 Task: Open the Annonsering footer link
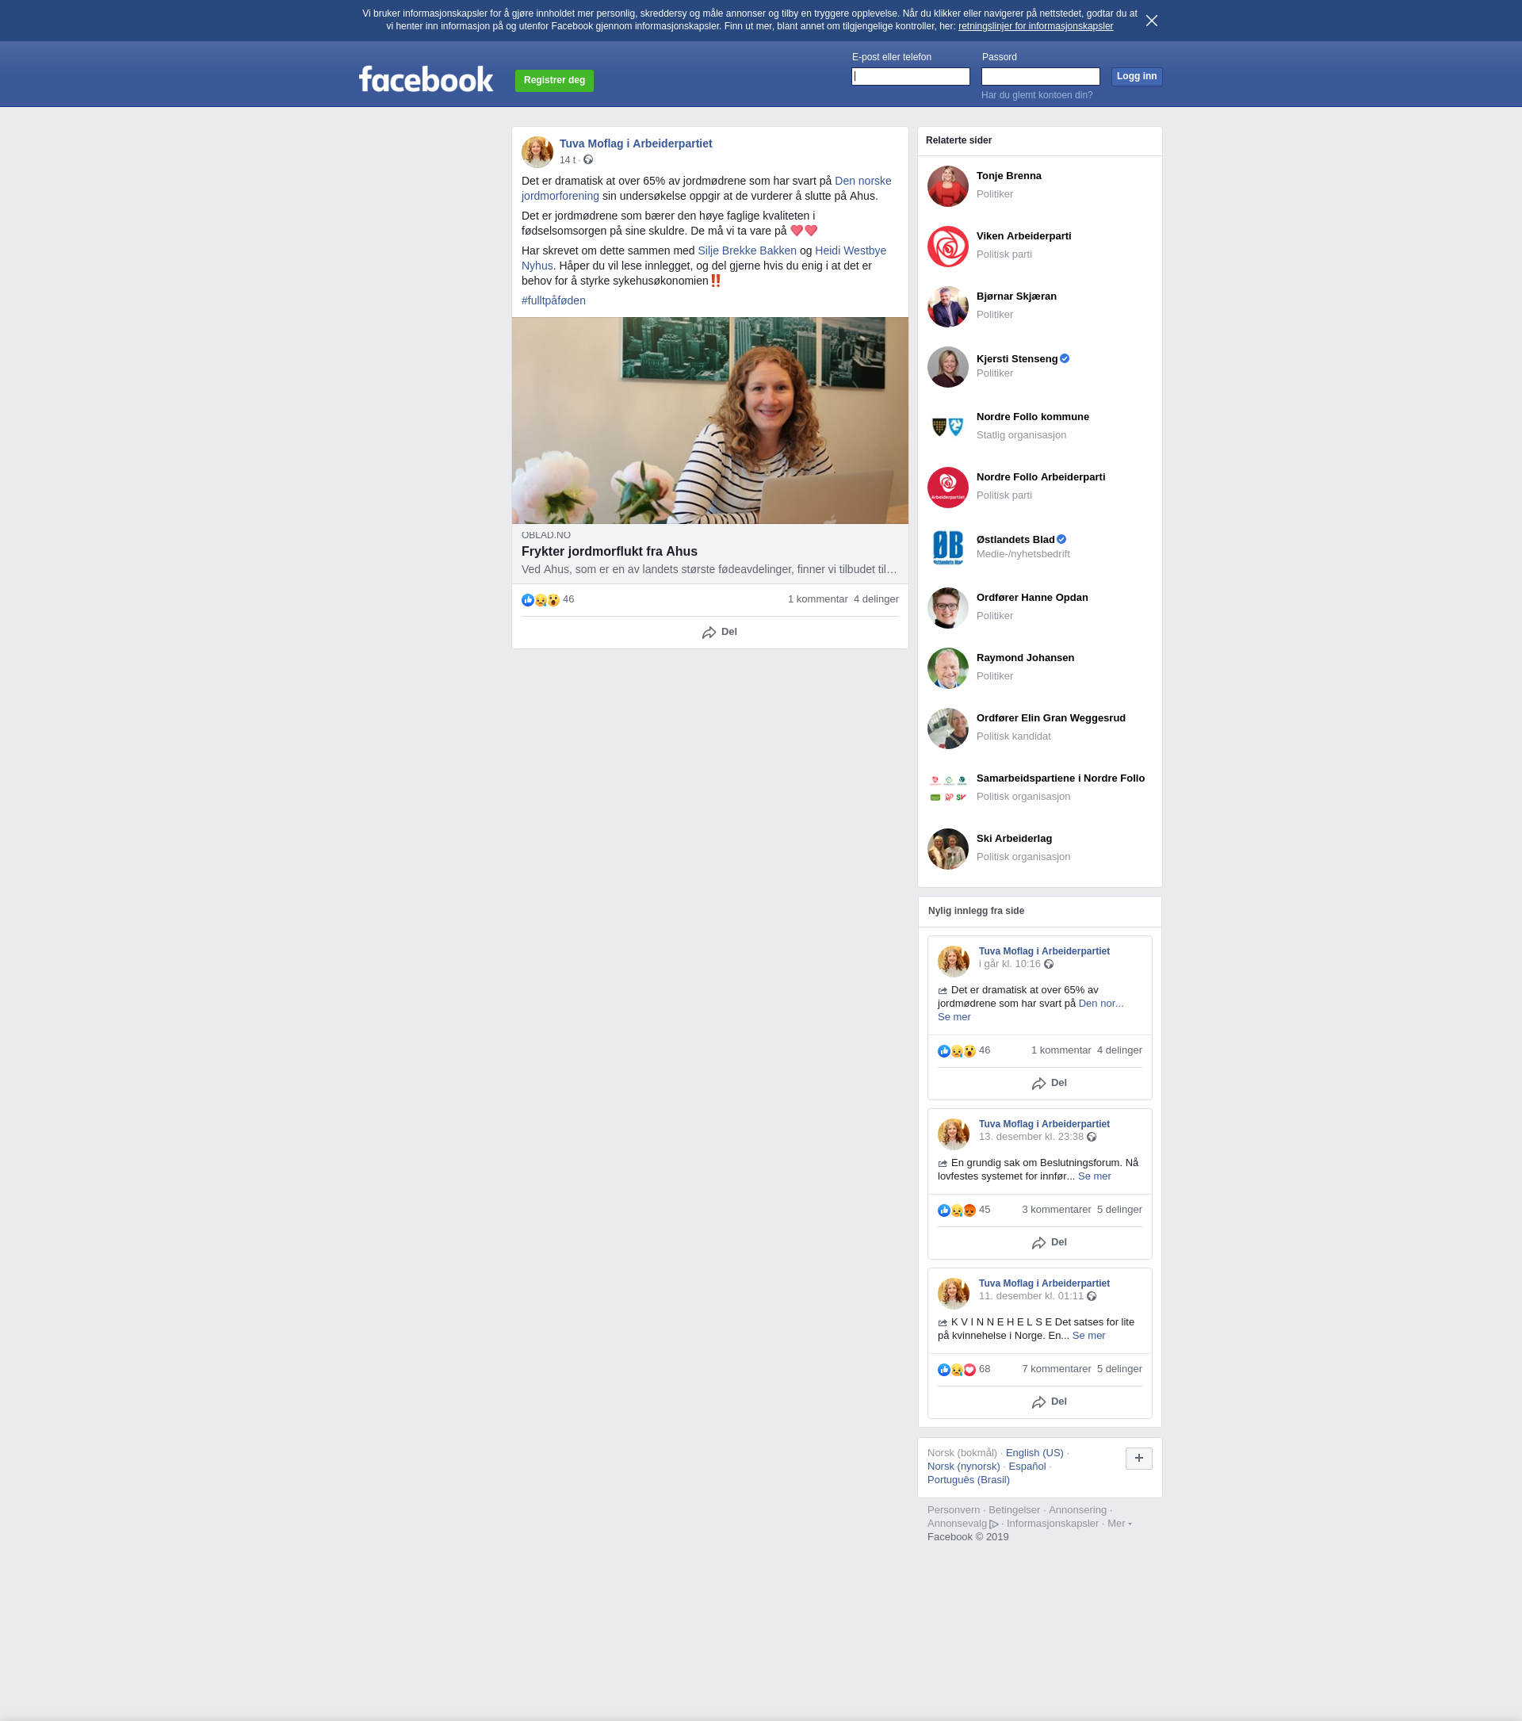tap(1077, 1510)
